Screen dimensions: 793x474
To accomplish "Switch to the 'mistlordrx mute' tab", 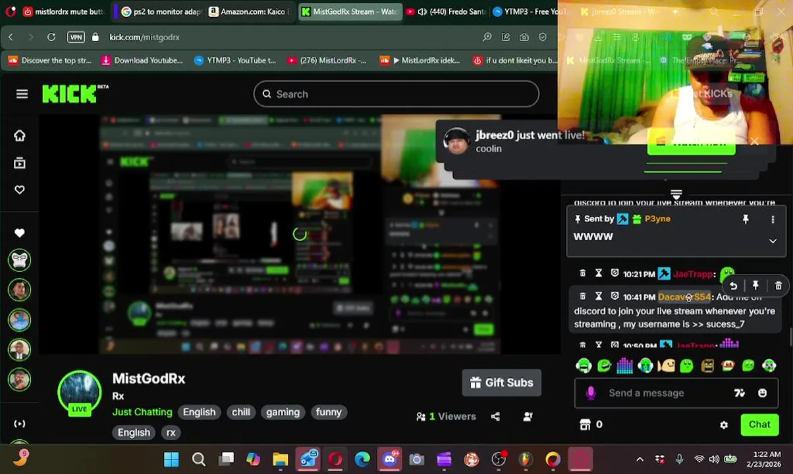I will click(63, 12).
